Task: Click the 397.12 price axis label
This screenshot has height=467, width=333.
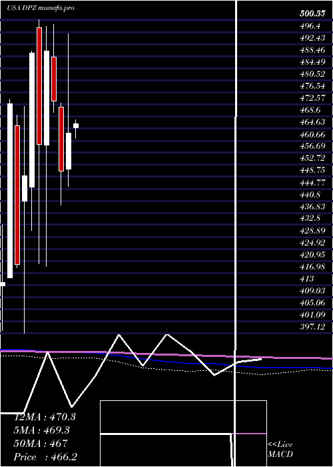Action: (312, 327)
